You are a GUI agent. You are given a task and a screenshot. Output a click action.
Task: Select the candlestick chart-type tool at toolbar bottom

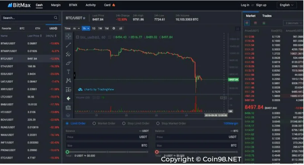click(68, 107)
